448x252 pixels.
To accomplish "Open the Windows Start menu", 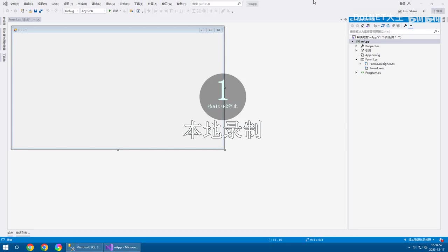I will [x=6, y=247].
